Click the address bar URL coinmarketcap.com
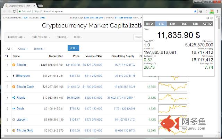 click(x=48, y=11)
